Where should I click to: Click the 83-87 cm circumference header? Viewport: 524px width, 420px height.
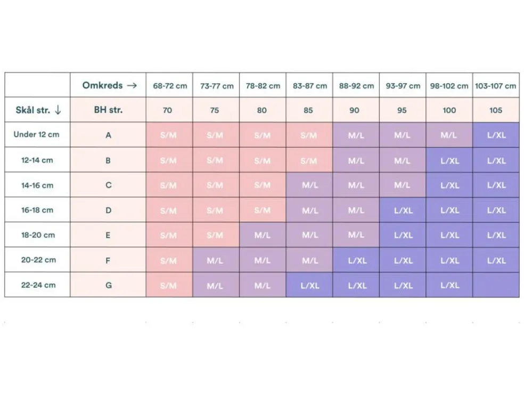click(309, 85)
